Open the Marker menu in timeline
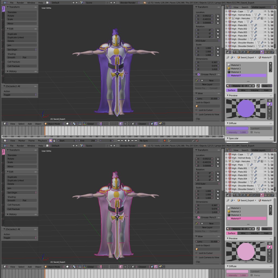Screen dimensions: 278x278 pos(22,141)
